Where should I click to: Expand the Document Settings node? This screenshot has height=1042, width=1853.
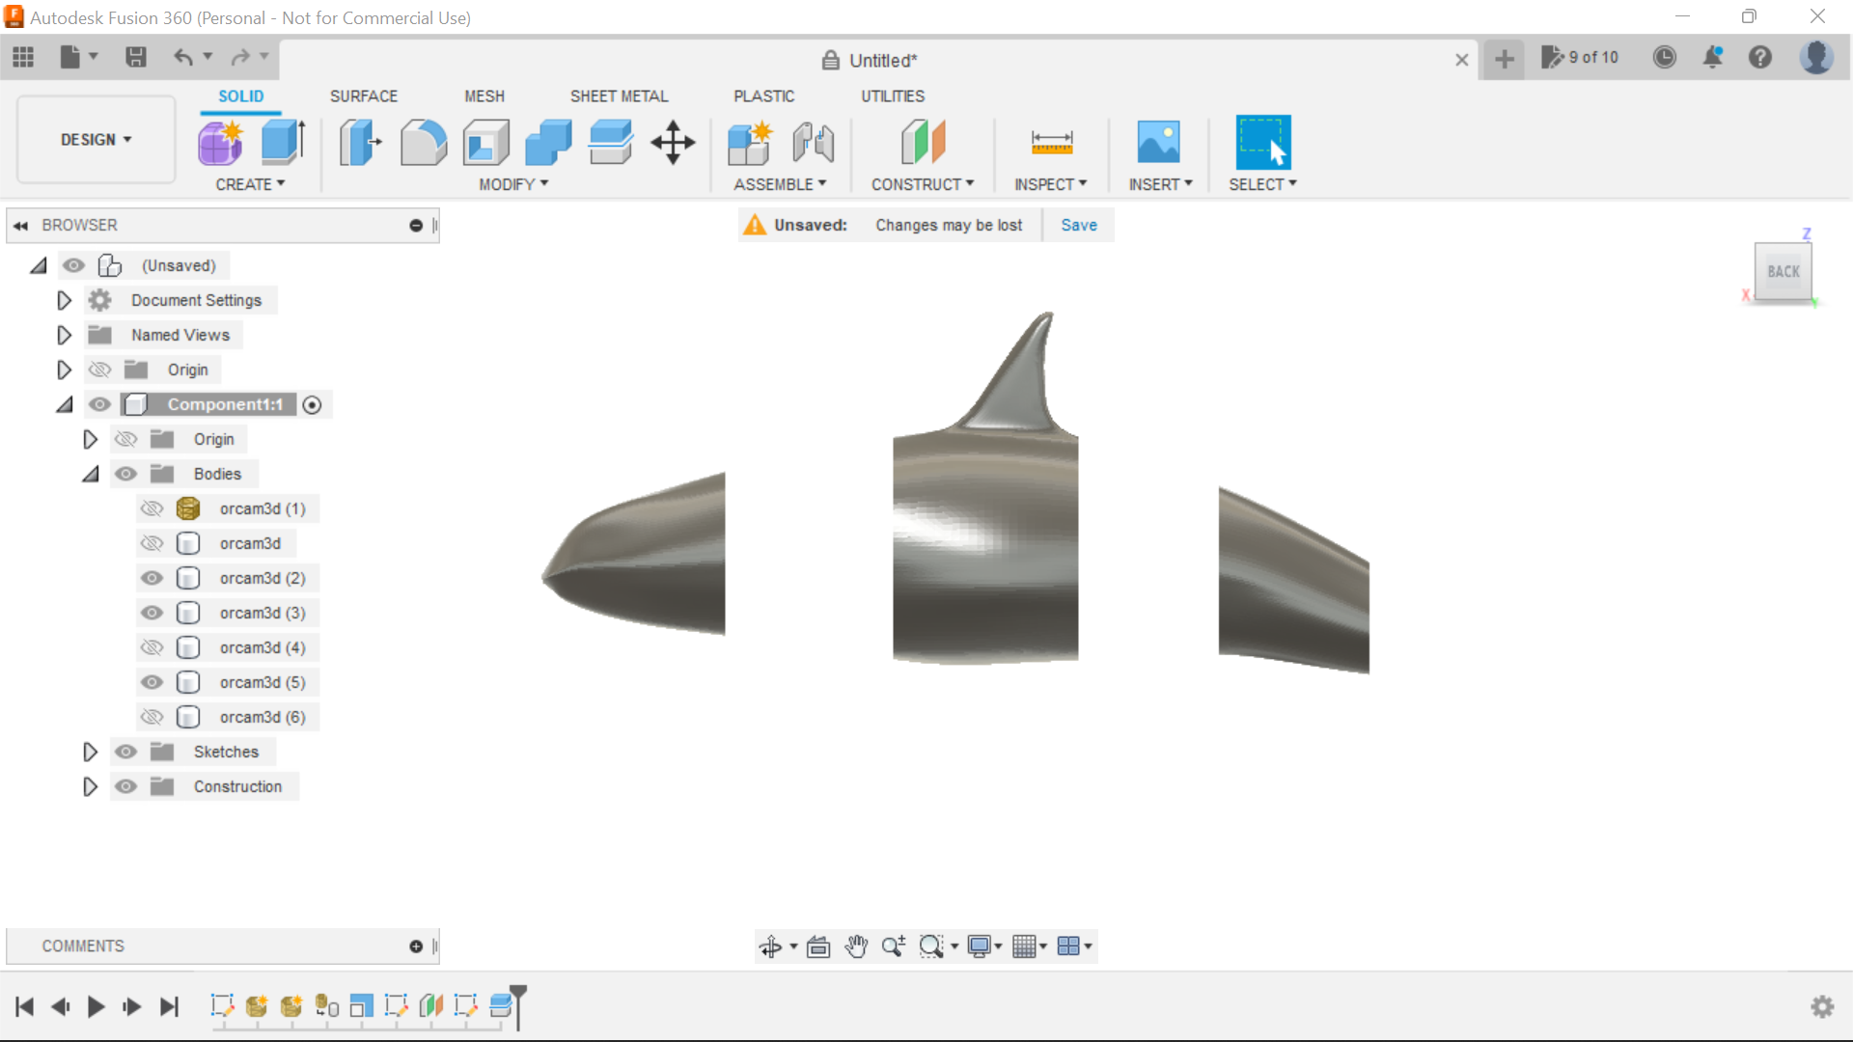click(64, 300)
